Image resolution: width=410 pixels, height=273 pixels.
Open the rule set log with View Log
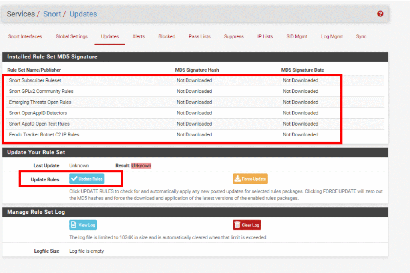pos(83,225)
